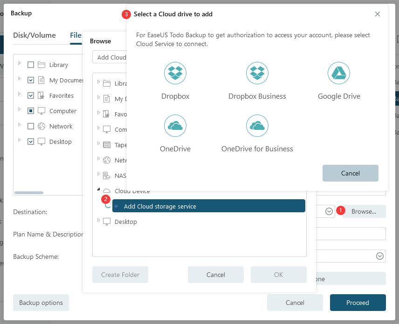Choose the Dropbox Business icon
This screenshot has height=324, width=399.
pyautogui.click(x=257, y=73)
